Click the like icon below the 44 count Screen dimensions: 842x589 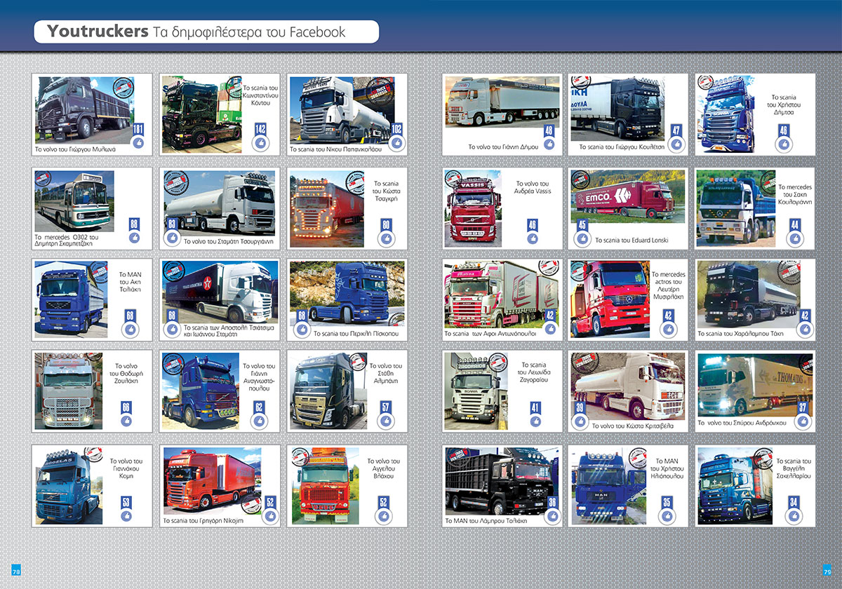point(795,238)
